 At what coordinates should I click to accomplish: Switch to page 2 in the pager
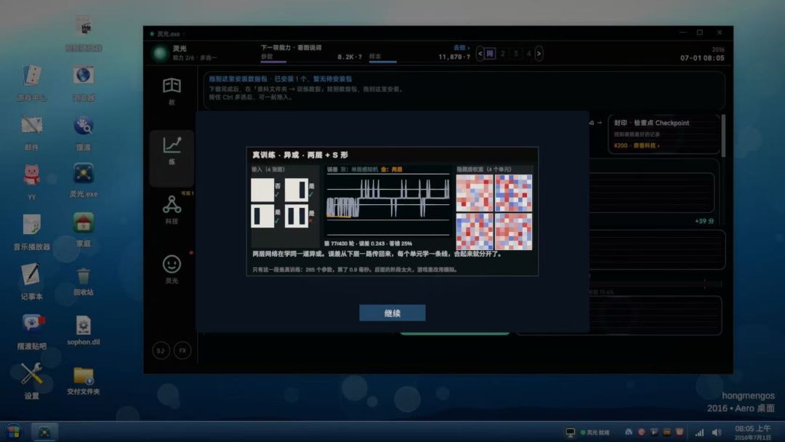503,54
